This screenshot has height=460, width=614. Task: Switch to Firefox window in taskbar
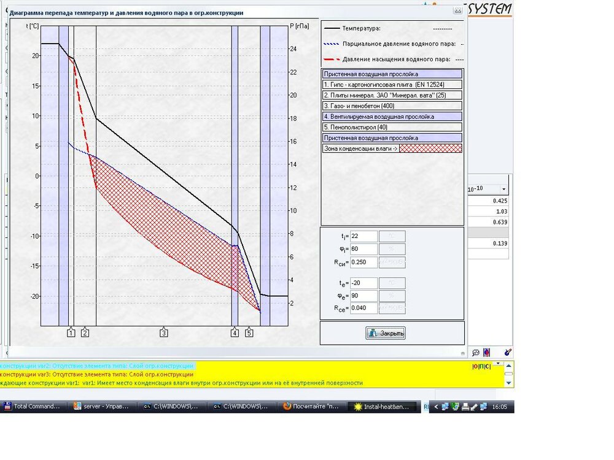(x=311, y=406)
